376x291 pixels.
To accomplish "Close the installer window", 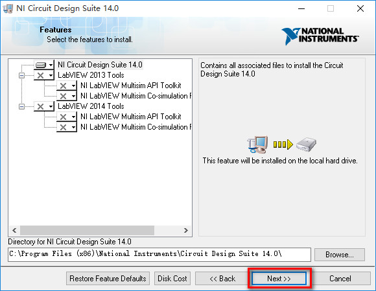I will click(x=360, y=8).
